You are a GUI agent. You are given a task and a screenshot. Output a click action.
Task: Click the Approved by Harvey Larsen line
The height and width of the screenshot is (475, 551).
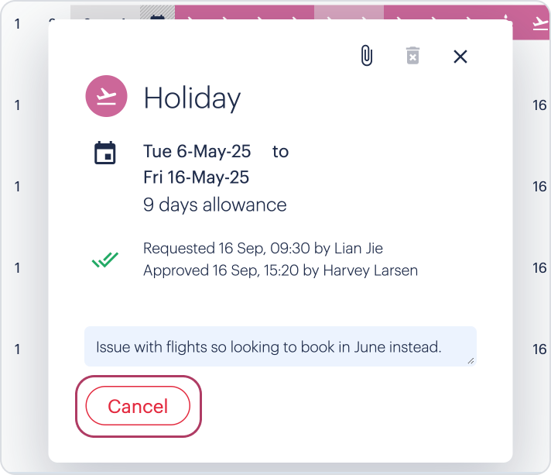pyautogui.click(x=280, y=270)
